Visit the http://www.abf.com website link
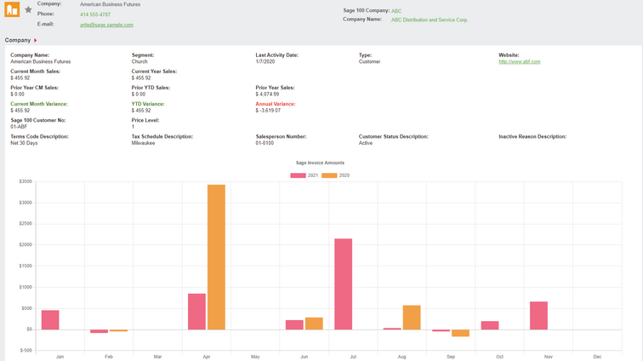The width and height of the screenshot is (643, 361). tap(520, 61)
